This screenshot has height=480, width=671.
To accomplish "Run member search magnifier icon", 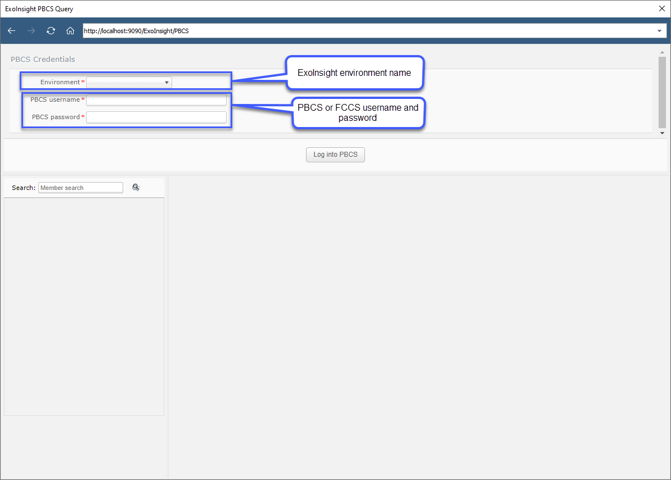I will (136, 187).
